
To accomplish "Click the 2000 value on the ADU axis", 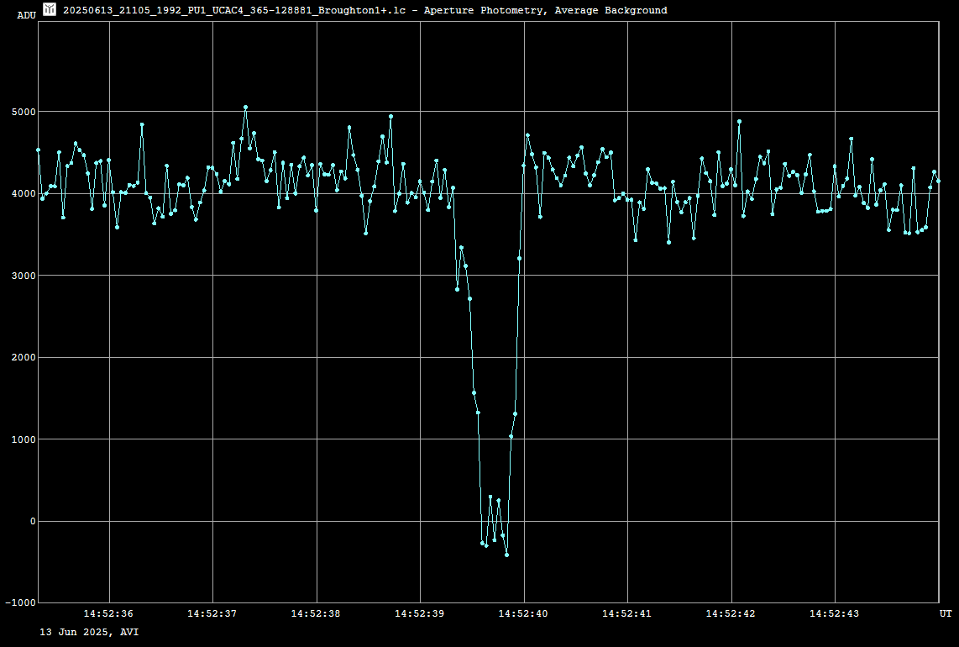I will (x=23, y=358).
